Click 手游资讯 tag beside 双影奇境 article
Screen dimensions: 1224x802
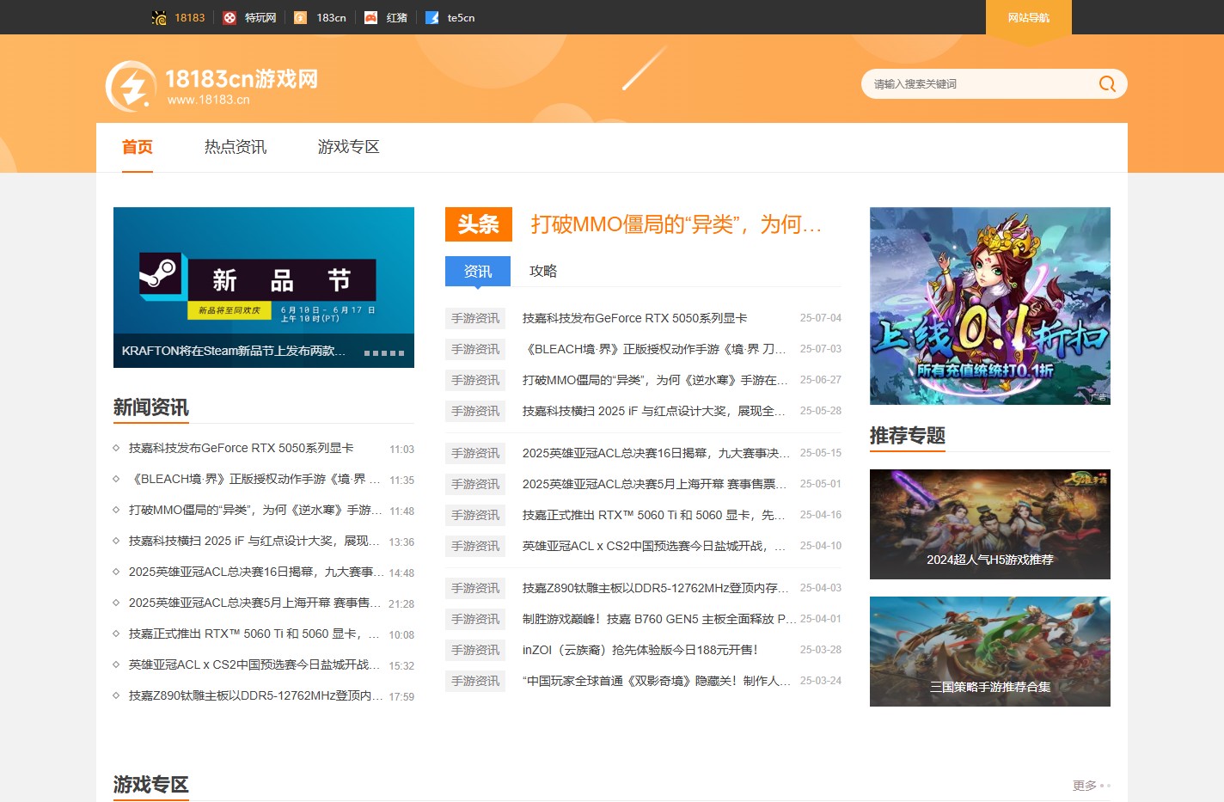(475, 681)
